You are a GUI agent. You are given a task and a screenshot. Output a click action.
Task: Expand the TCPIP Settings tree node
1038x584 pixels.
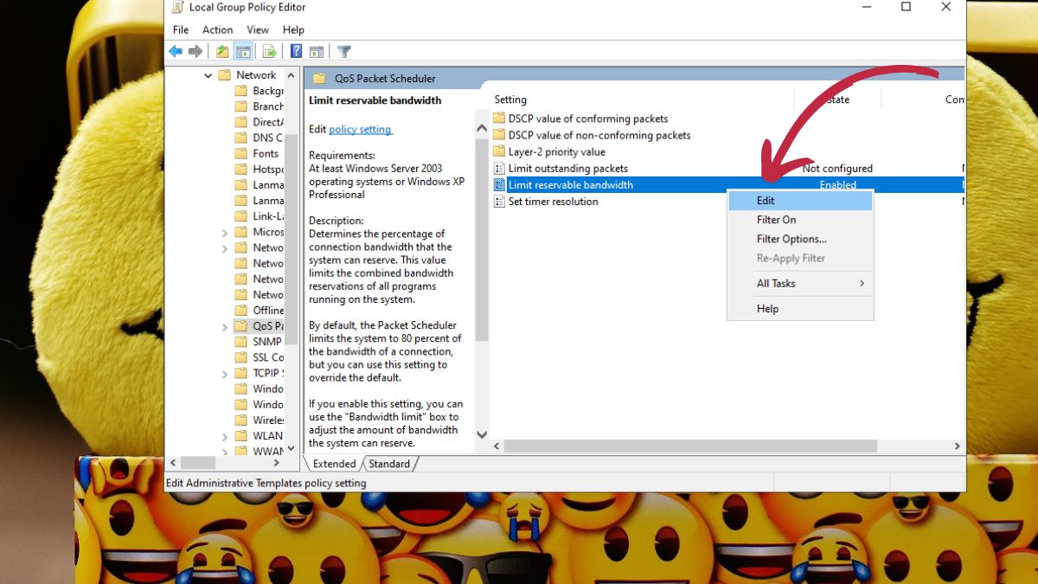tap(225, 374)
